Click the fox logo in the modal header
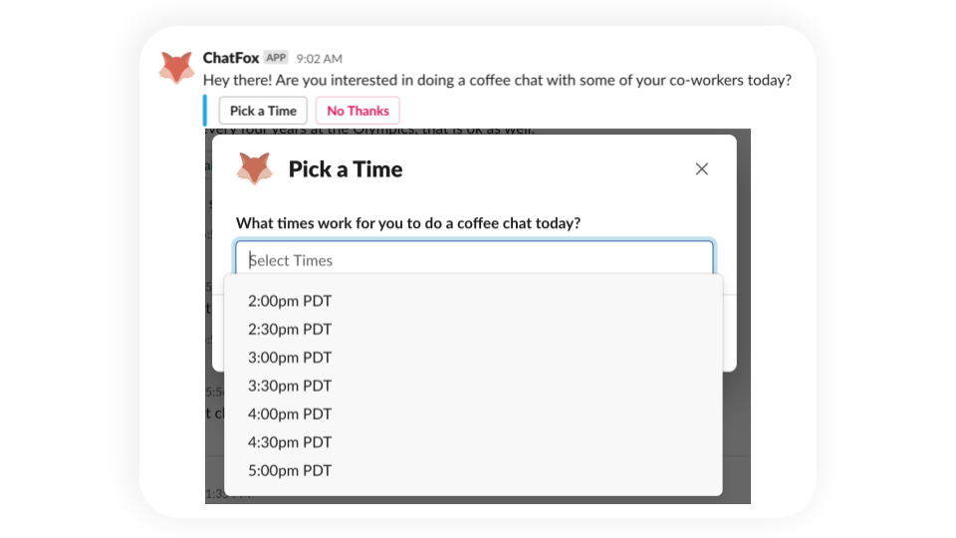956x538 pixels. click(254, 168)
